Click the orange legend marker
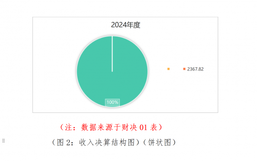 point(184,69)
